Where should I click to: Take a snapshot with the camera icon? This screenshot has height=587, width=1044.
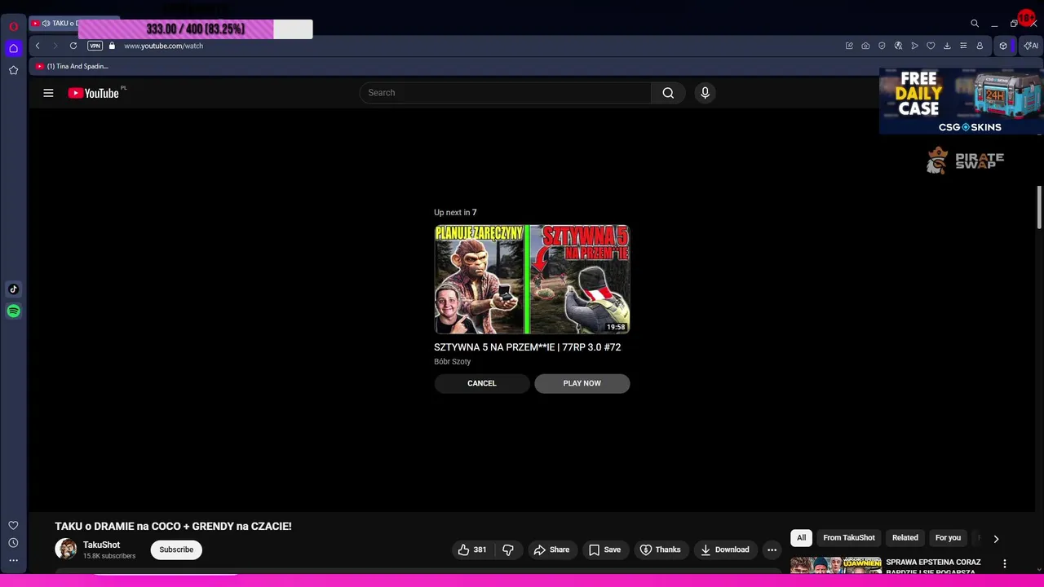tap(865, 46)
